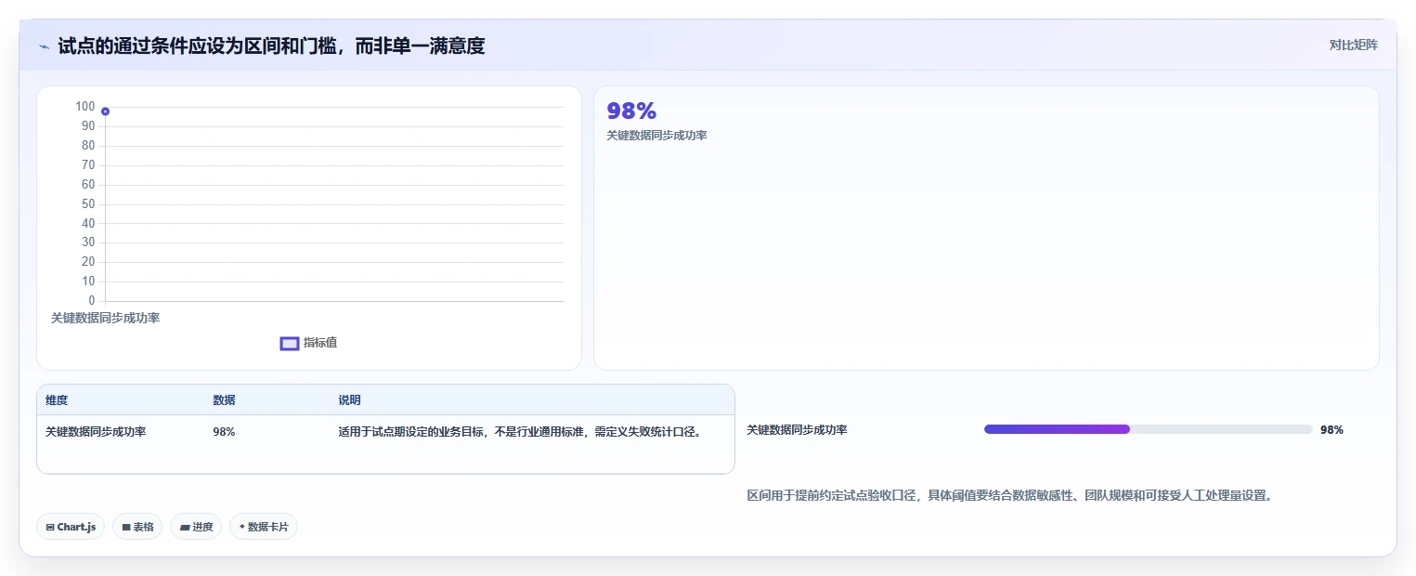The image size is (1416, 576).
Task: Click the chart x-axis label 关键数据同步成功率
Action: [x=105, y=318]
